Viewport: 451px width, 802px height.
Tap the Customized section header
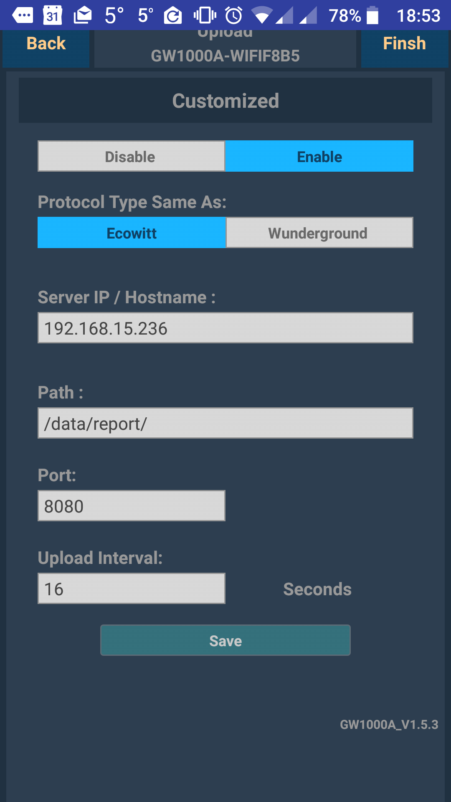pos(225,100)
